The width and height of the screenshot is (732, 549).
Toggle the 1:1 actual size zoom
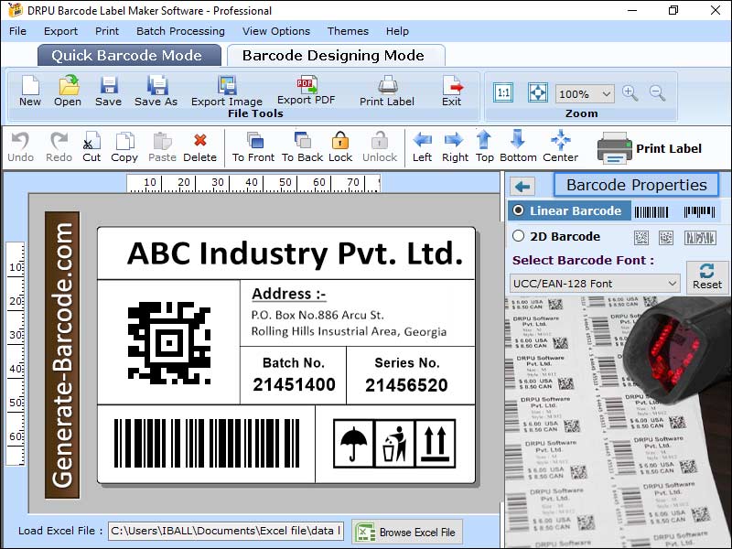point(503,92)
